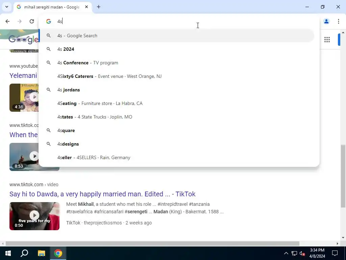Select the 'mihail seregiti madan - Google' tab
The width and height of the screenshot is (346, 260).
(x=52, y=7)
